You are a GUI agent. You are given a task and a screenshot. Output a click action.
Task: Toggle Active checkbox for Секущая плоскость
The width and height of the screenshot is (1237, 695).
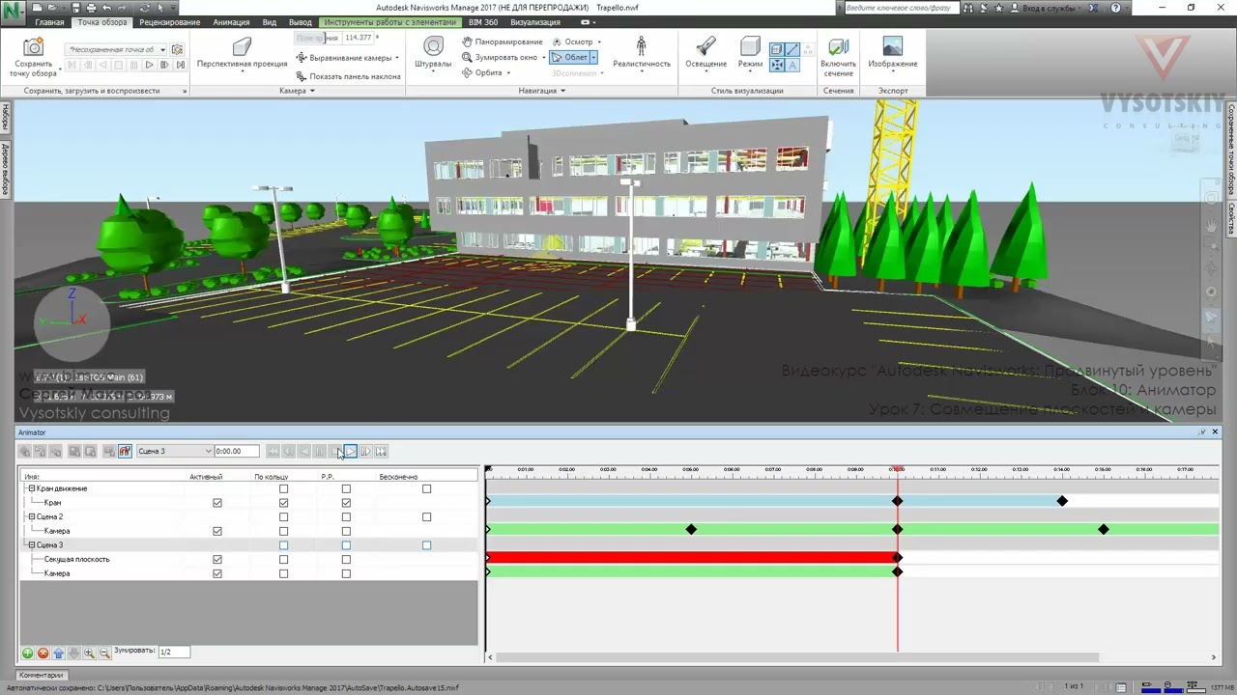click(217, 559)
